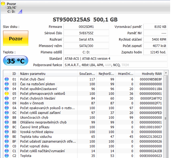The height and width of the screenshot is (158, 185).
Task: Click the power-on hours field 12145 hod.
Action: [x=155, y=52]
